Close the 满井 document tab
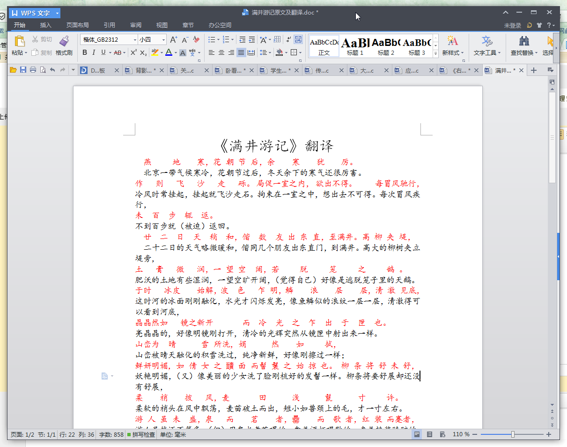 pos(522,71)
